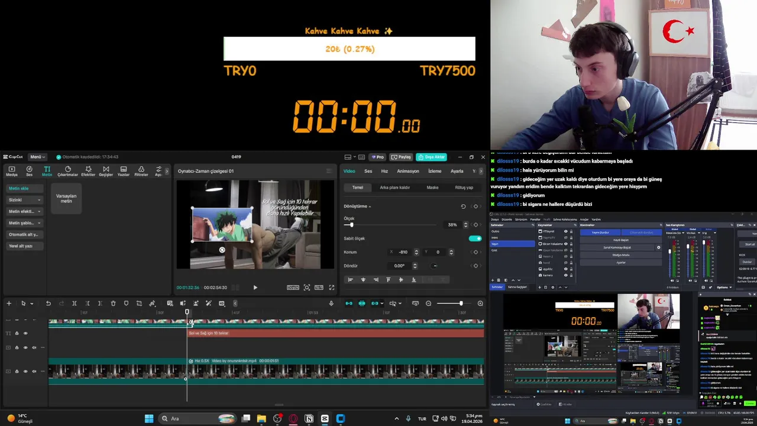Open the Options dropdown in OBS mixer
757x426 pixels.
coord(724,288)
